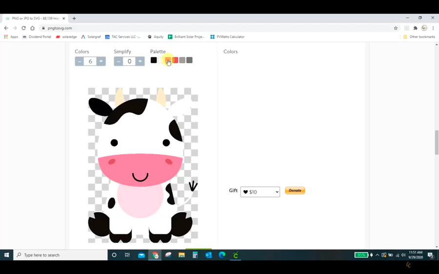439x274 pixels.
Task: Open the Brilliant Solar Proje... bookmark
Action: click(x=186, y=37)
